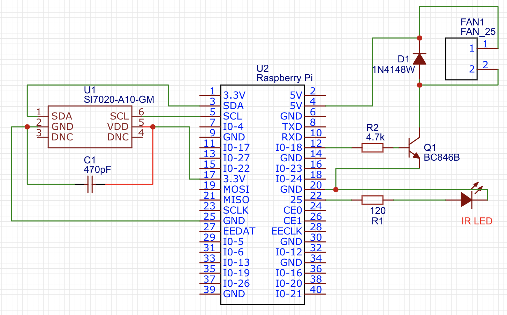The height and width of the screenshot is (315, 507).
Task: Select the R2 resistor symbol
Action: coord(372,148)
